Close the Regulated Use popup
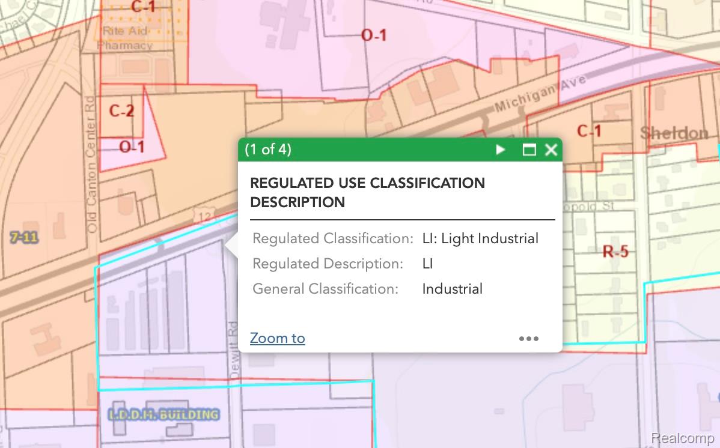The image size is (720, 448). pyautogui.click(x=551, y=150)
